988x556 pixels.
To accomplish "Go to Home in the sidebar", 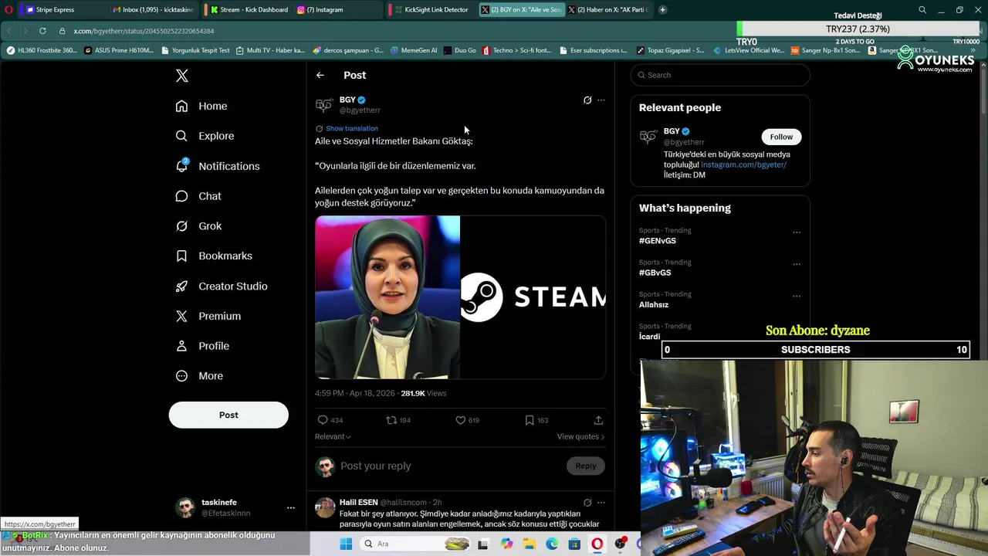I will point(201,106).
